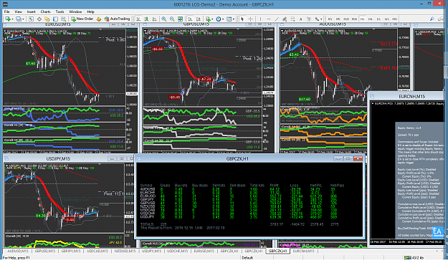Select the Trendline tool
The width and height of the screenshot is (448, 263).
(x=277, y=19)
